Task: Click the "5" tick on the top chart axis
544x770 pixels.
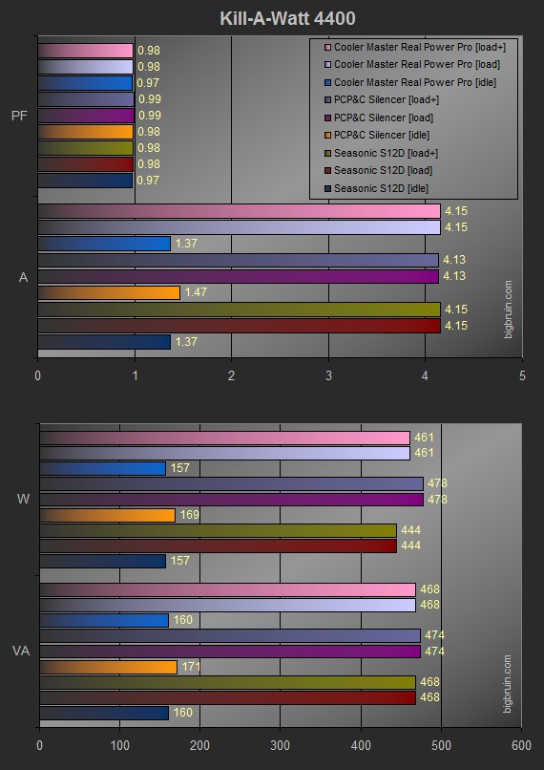Action: (x=522, y=376)
